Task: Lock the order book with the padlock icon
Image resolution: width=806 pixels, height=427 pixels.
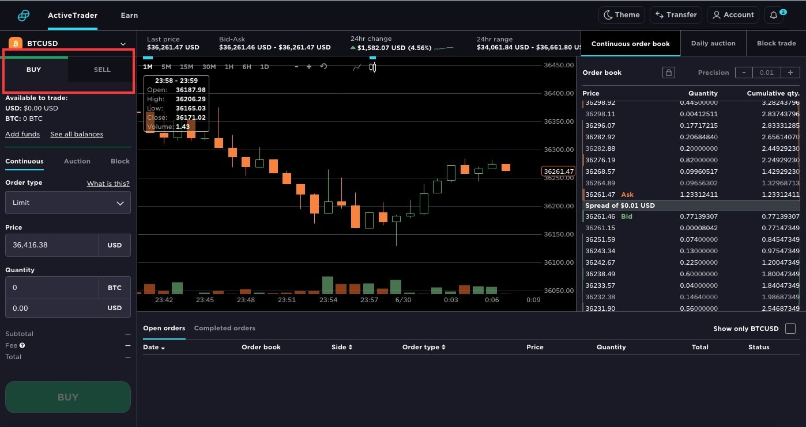Action: coord(668,73)
